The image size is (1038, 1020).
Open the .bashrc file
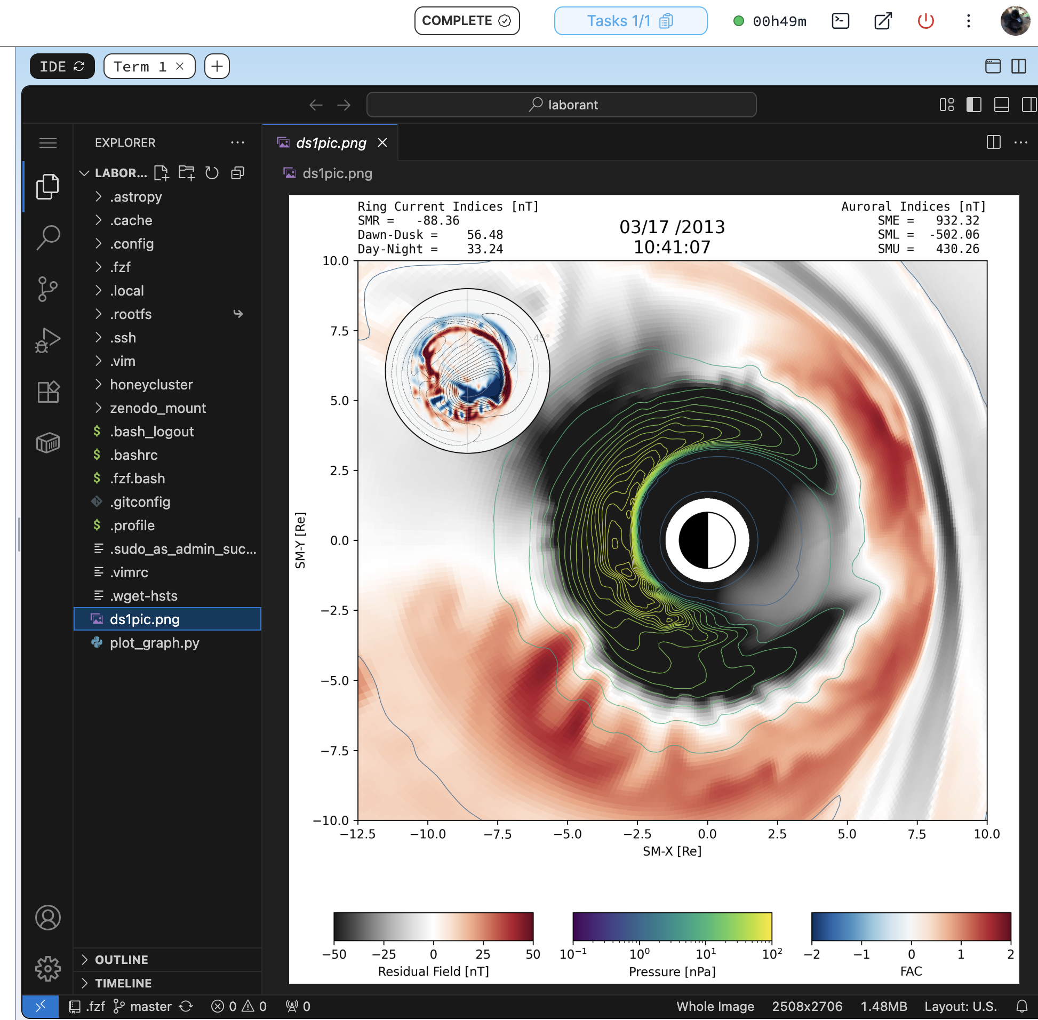click(167, 455)
